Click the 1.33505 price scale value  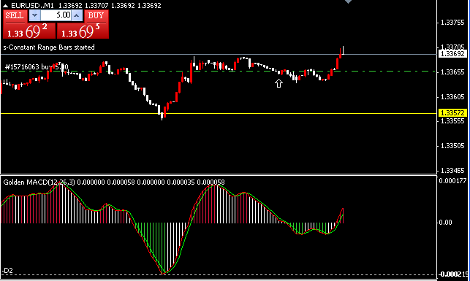point(452,146)
